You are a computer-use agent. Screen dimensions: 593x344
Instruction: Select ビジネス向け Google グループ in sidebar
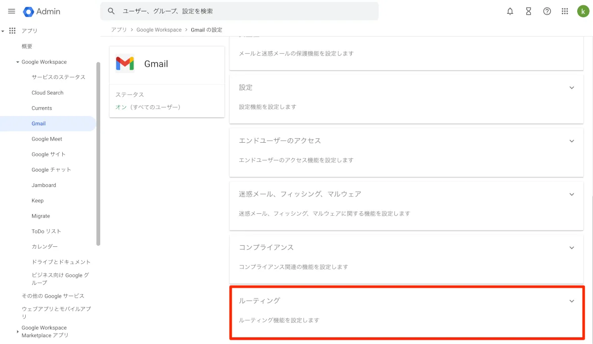pyautogui.click(x=60, y=279)
